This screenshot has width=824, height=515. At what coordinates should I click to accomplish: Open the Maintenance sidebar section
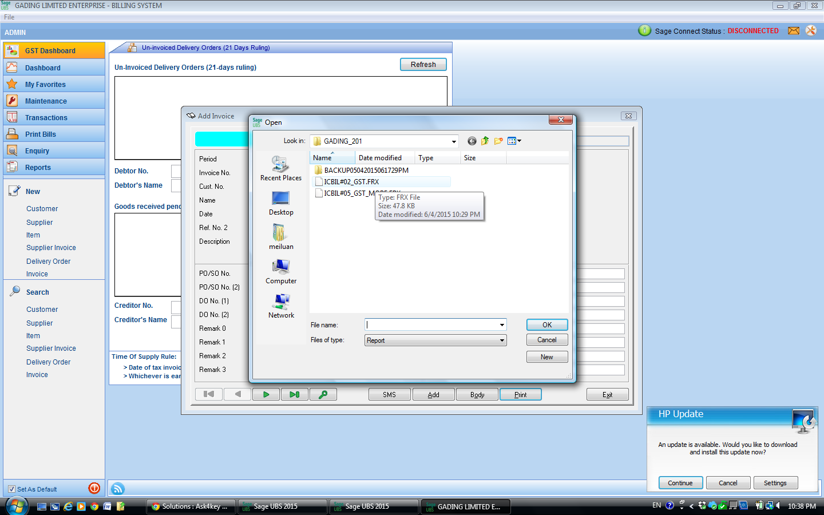click(54, 101)
